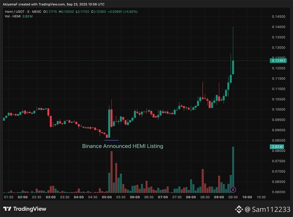
Task: Click the 0.14500 price axis label
Action: [278, 17]
